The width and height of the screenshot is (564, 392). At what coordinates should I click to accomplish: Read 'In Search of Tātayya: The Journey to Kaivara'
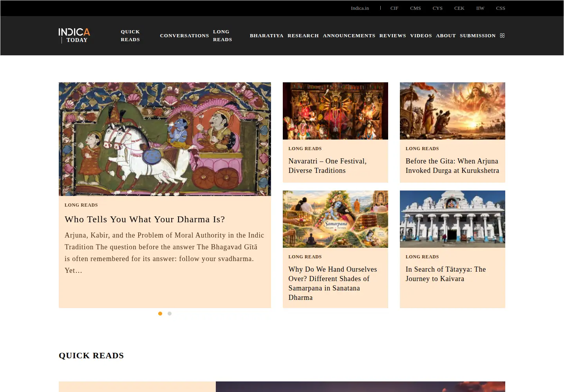(446, 274)
